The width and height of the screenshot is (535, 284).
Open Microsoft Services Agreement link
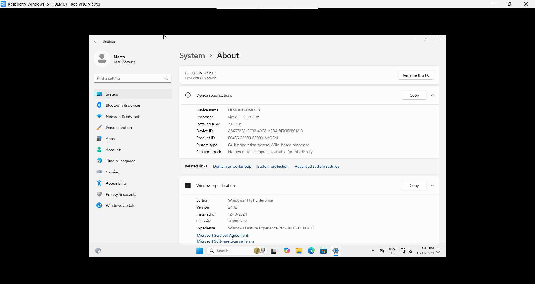pos(222,235)
